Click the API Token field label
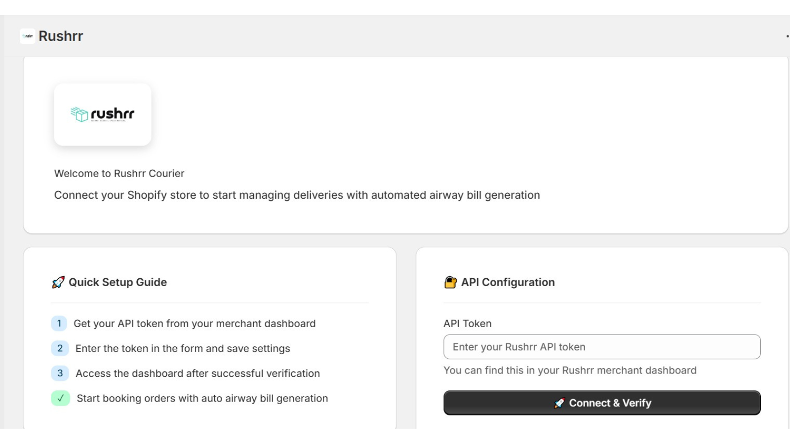The height and width of the screenshot is (444, 790). click(x=467, y=324)
